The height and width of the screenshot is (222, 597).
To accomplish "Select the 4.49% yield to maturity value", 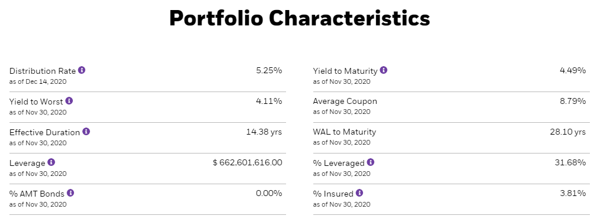I will (x=573, y=71).
